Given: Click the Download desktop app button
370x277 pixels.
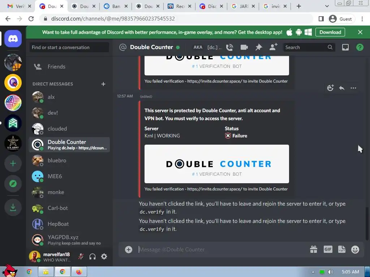Looking at the screenshot, I should point(330,32).
